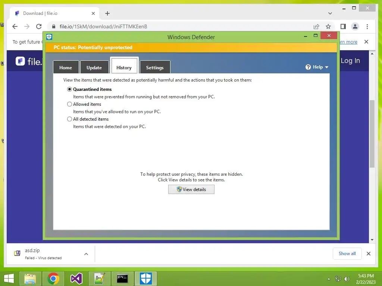This screenshot has width=382, height=286.
Task: Click the Learn more link
Action: pos(348,42)
